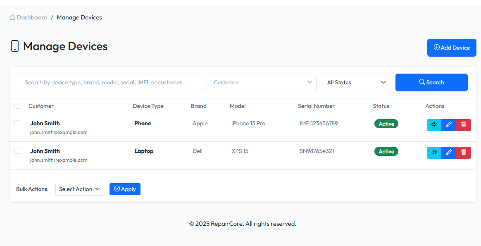Click the Customer column header

coord(41,106)
